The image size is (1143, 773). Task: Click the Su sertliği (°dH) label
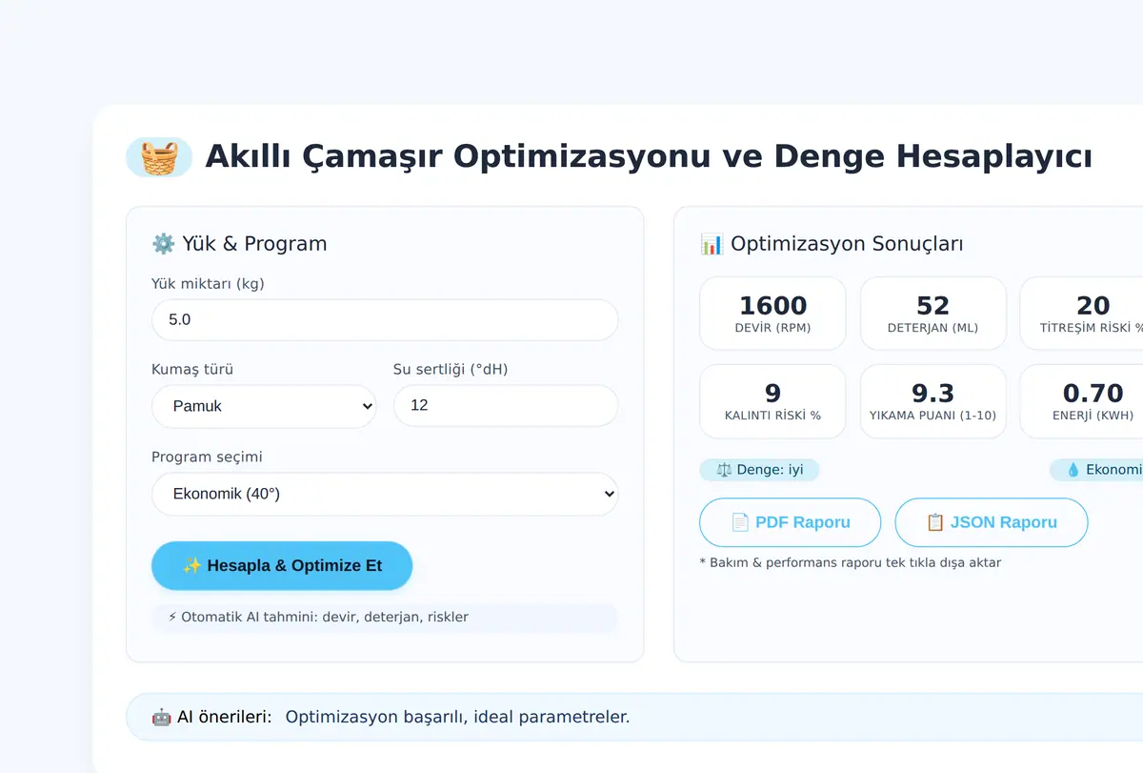pos(451,369)
